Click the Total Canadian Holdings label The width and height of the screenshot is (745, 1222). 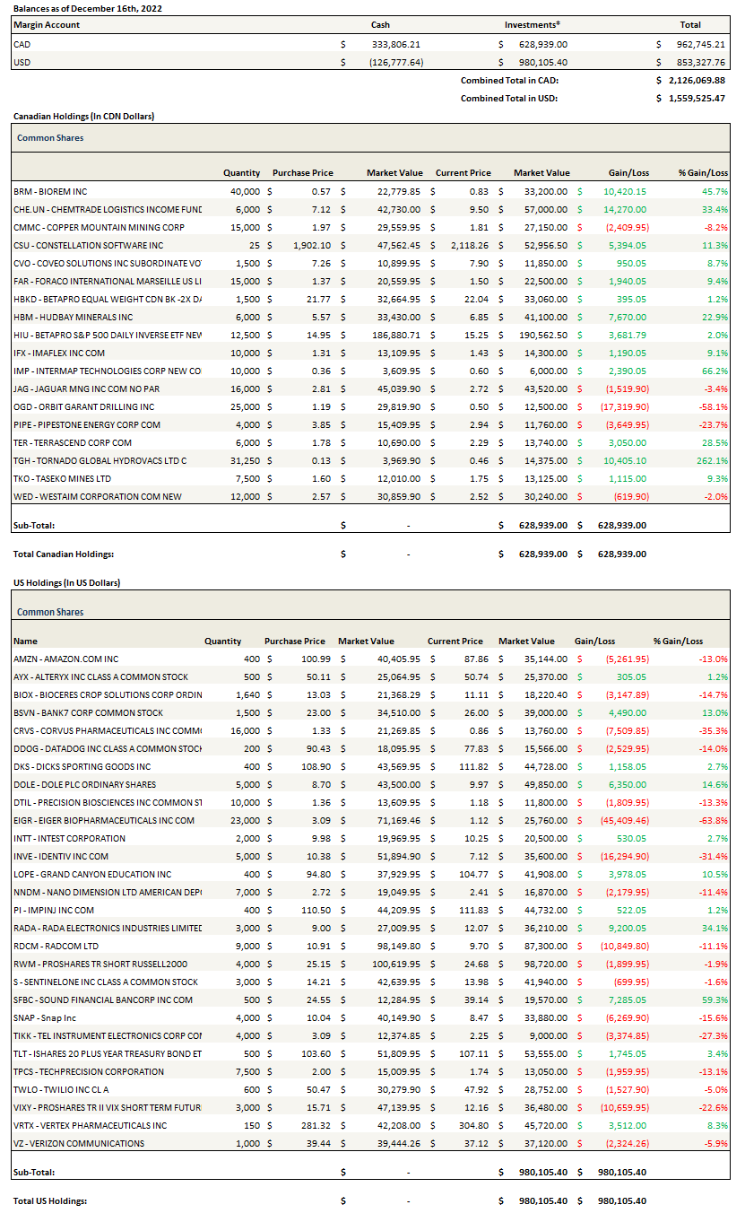[64, 554]
